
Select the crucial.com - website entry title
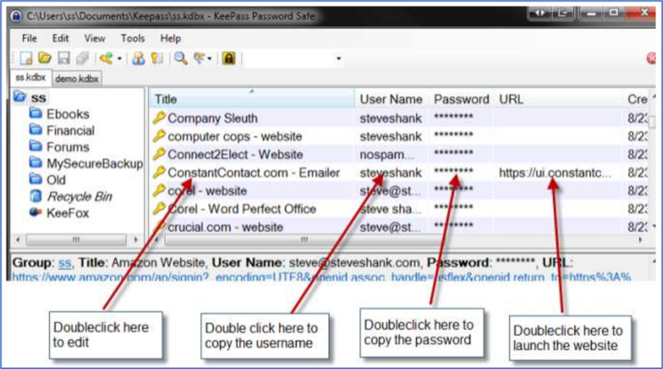[226, 227]
